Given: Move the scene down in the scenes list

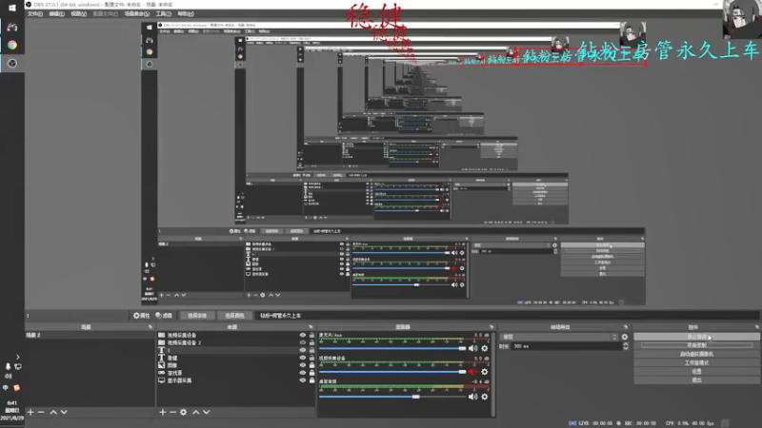Looking at the screenshot, I should point(64,412).
